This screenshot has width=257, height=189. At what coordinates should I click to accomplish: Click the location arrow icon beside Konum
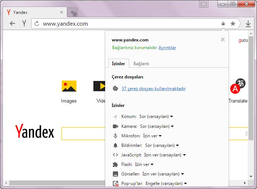[x=115, y=116]
